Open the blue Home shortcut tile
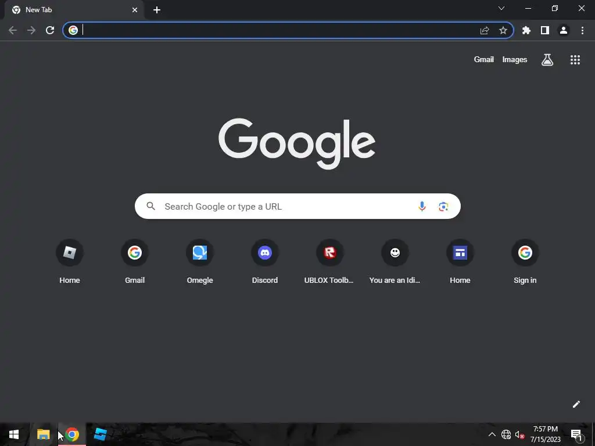 pos(460,262)
